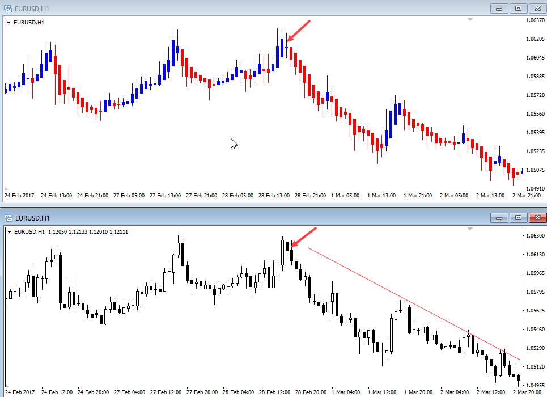This screenshot has width=547, height=397.
Task: Click the chart shift triangle in bottom chart
Action: 470,229
